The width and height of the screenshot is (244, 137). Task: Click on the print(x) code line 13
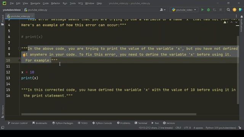30,78
